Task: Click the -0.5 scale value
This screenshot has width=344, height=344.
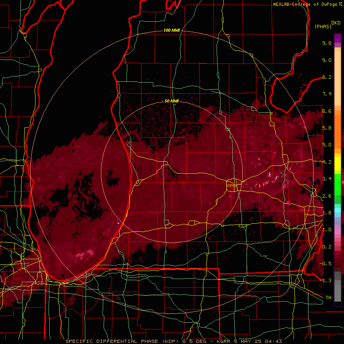Action: (x=326, y=264)
